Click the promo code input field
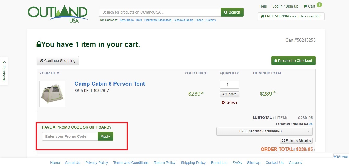 [70, 136]
